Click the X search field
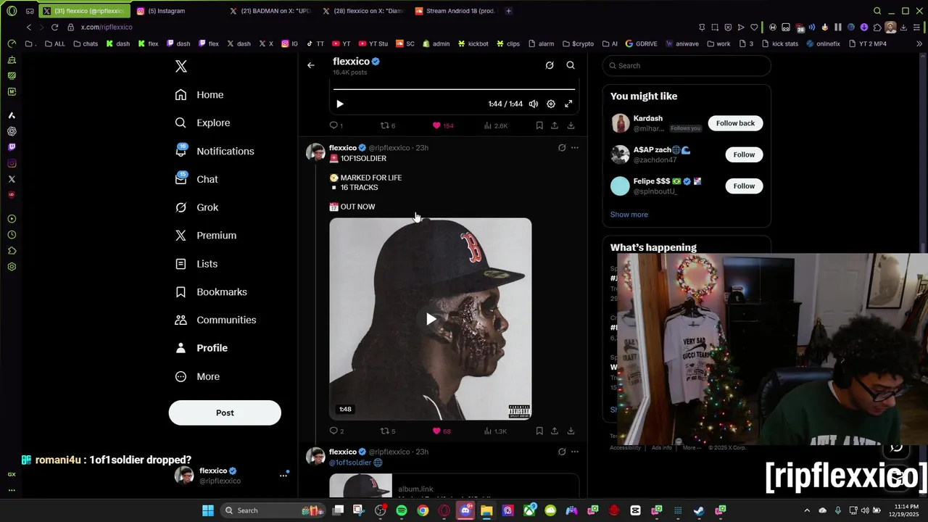This screenshot has height=522, width=928. click(687, 65)
